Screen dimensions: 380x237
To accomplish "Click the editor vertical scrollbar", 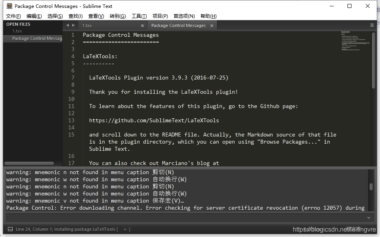I will click(373, 61).
